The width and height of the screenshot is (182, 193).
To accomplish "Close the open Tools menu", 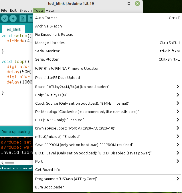I will point(39,11).
